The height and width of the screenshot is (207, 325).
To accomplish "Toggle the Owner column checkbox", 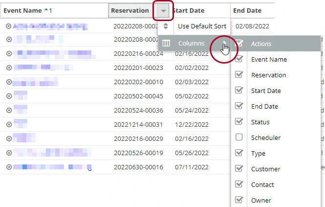I will pyautogui.click(x=239, y=200).
